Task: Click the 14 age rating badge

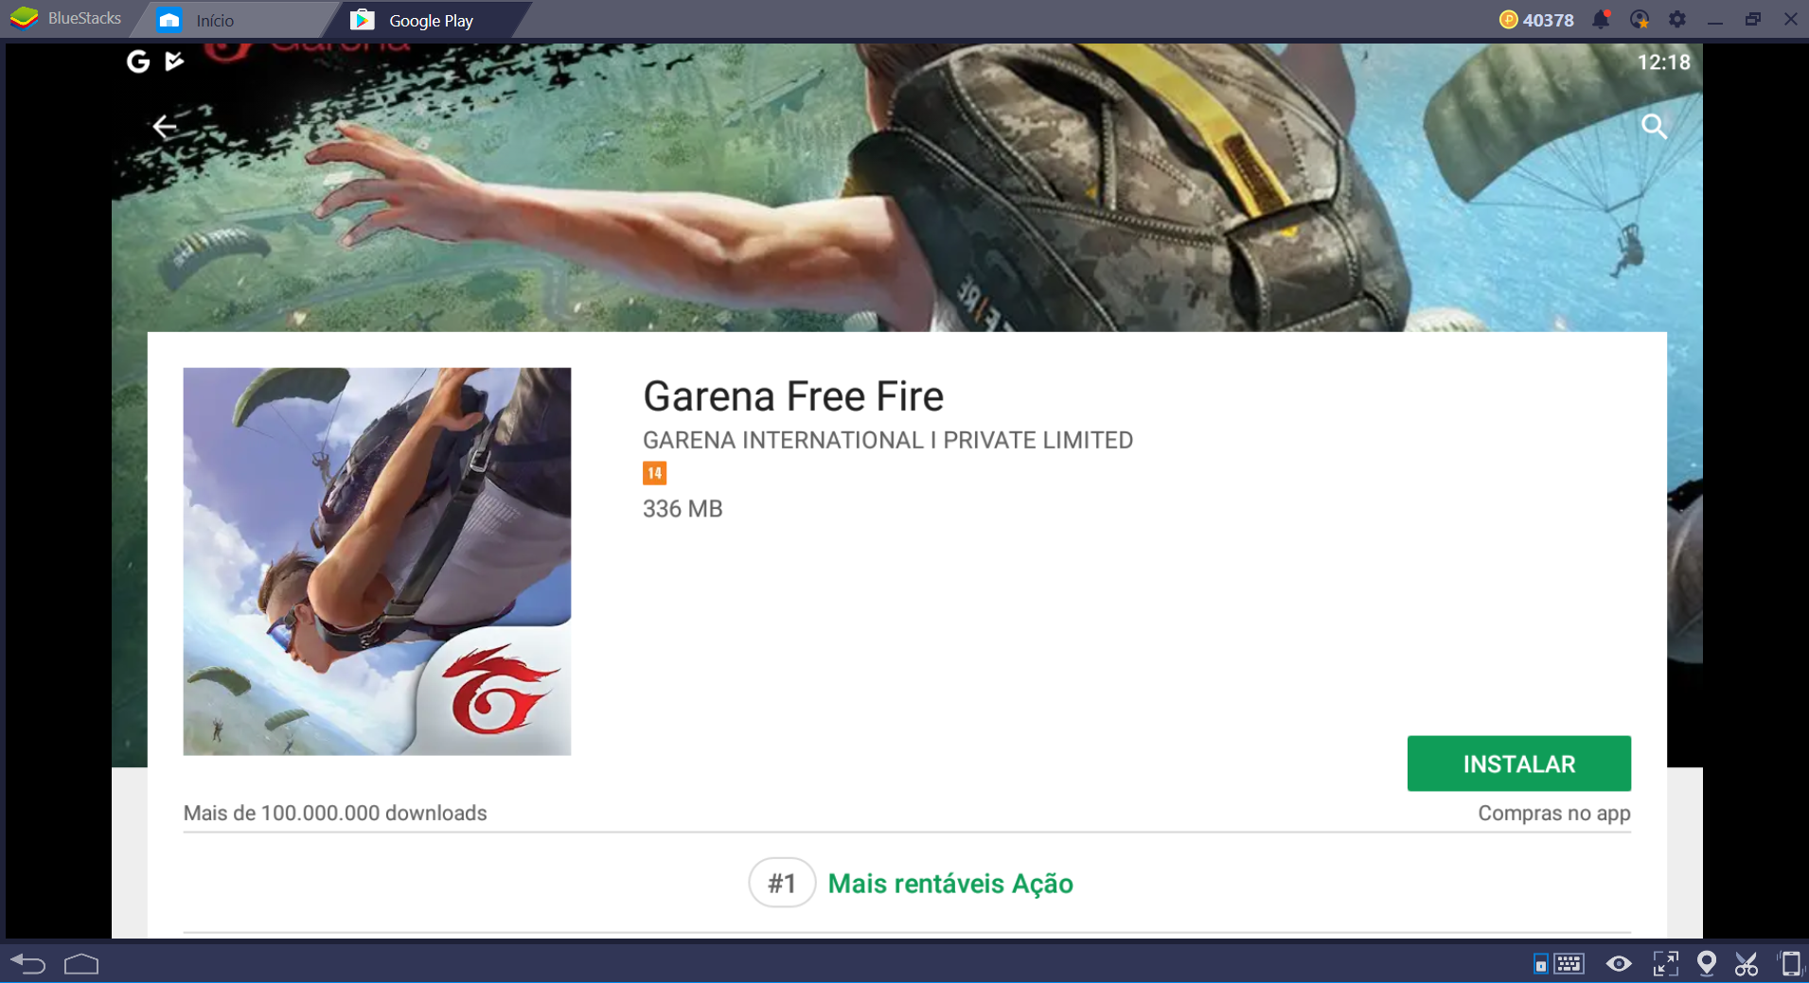Action: tap(654, 473)
